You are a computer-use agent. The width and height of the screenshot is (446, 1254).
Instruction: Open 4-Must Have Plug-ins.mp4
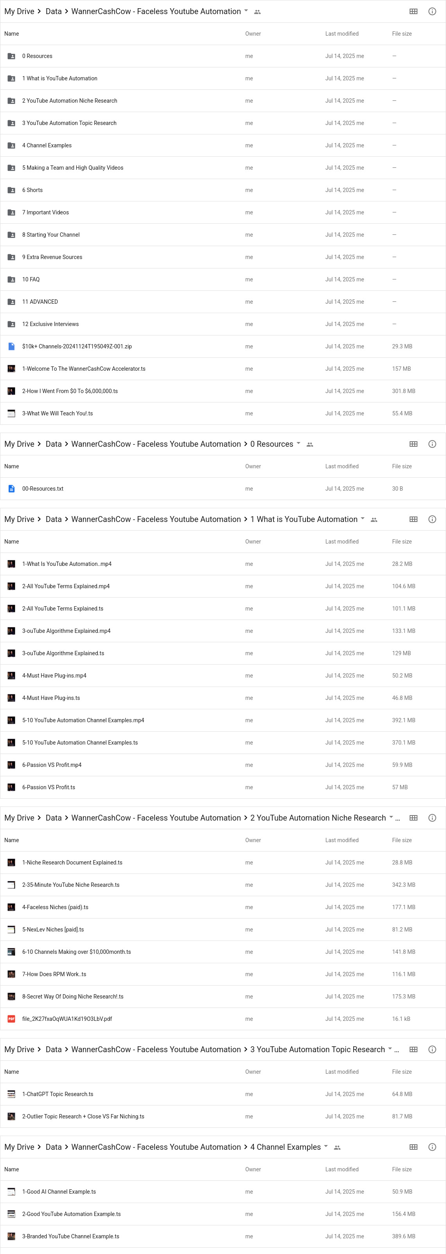coord(54,676)
